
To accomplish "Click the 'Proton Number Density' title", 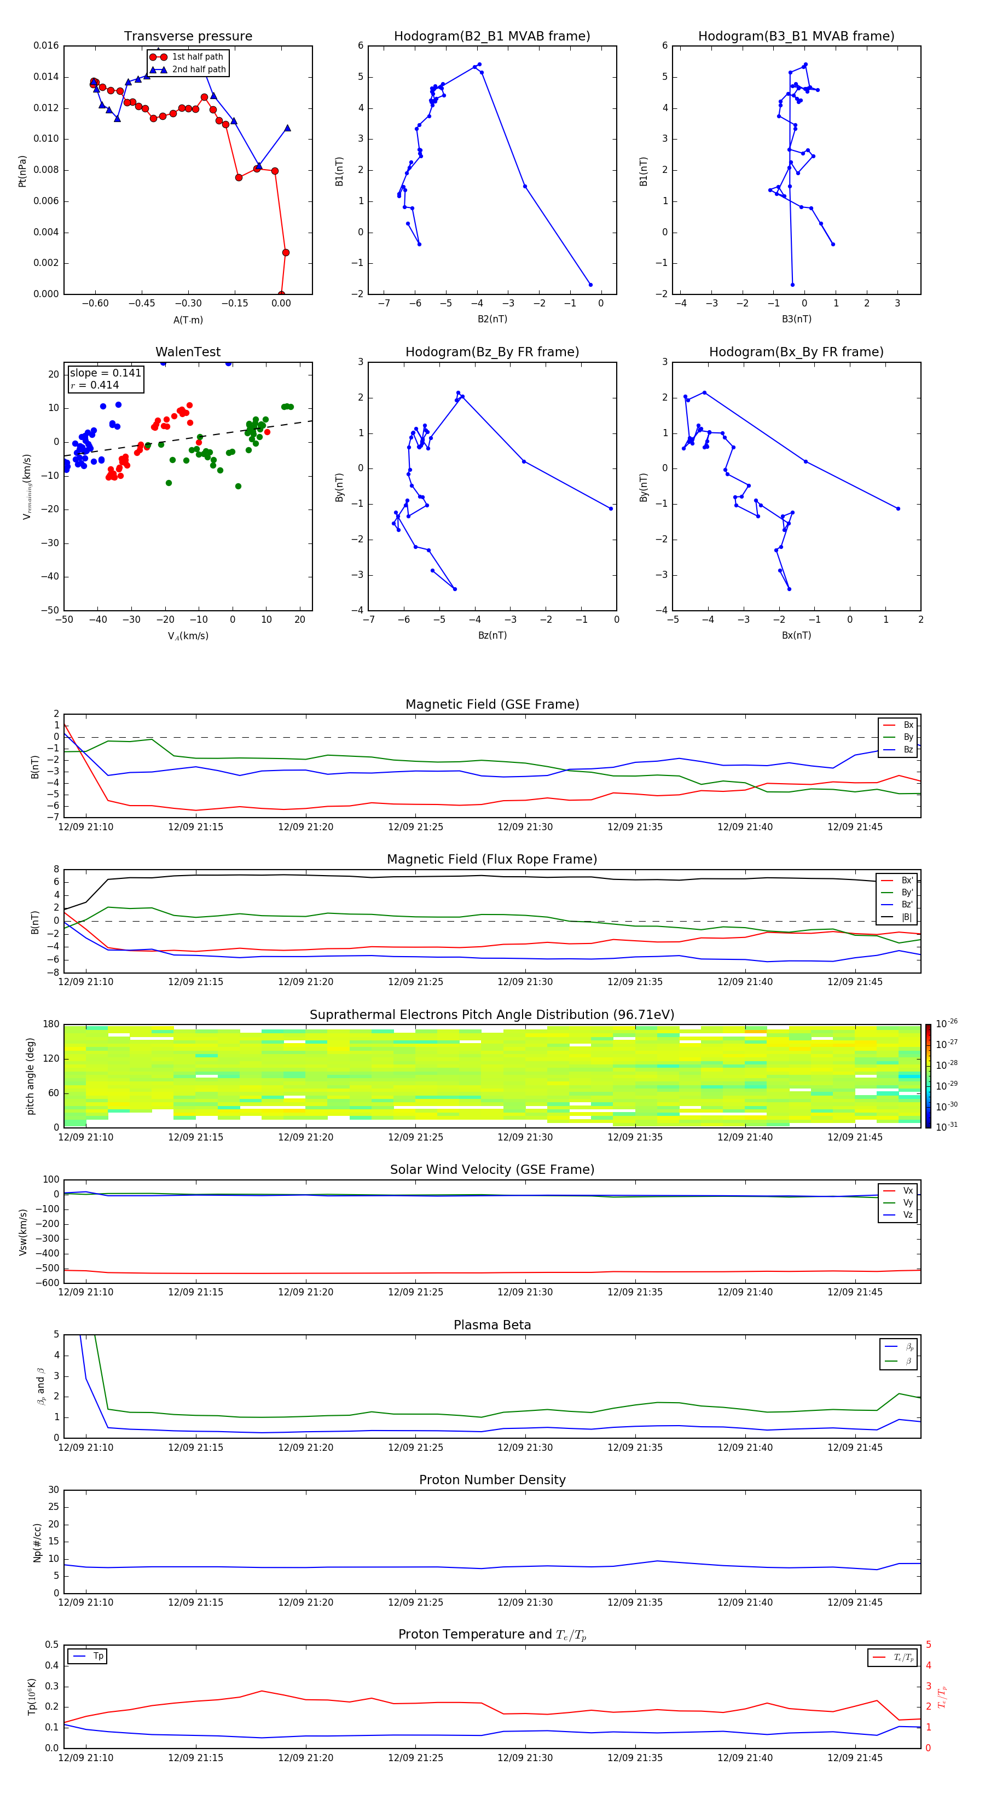I will 492,1480.
